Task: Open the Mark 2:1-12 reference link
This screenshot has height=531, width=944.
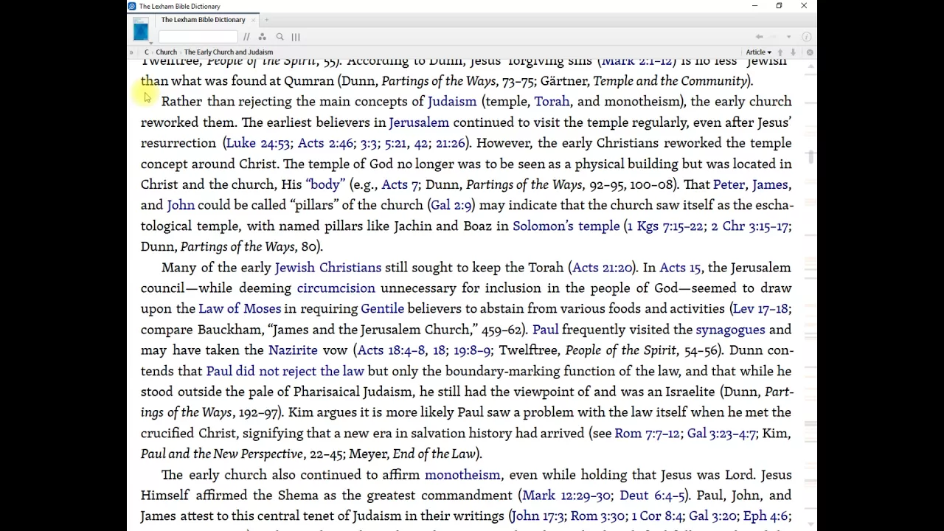Action: (x=636, y=61)
